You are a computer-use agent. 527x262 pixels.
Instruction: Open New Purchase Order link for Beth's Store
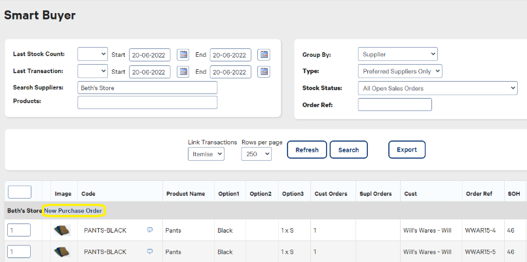73,210
